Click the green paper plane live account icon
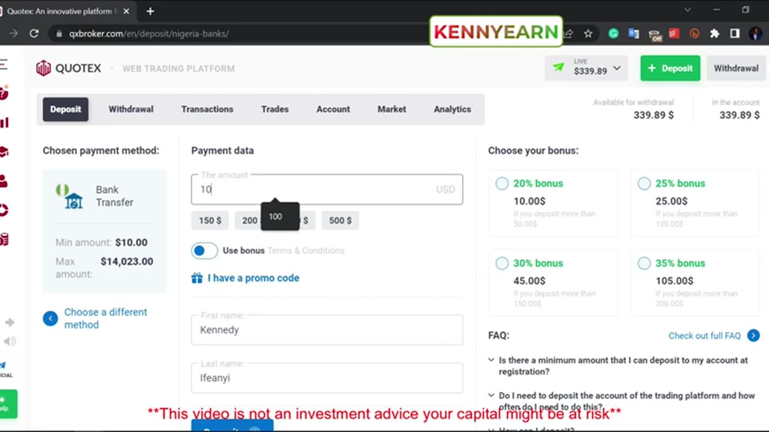This screenshot has height=432, width=769. pos(559,68)
